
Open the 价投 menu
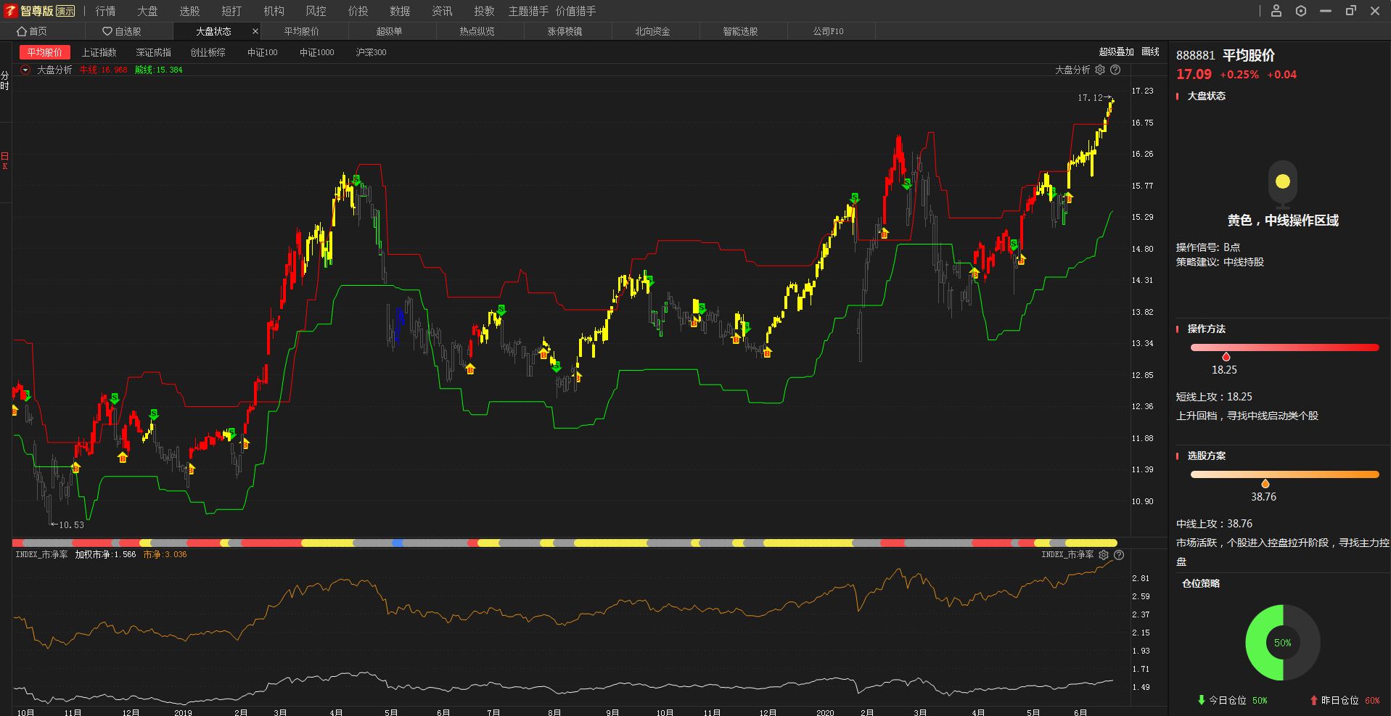click(x=358, y=11)
